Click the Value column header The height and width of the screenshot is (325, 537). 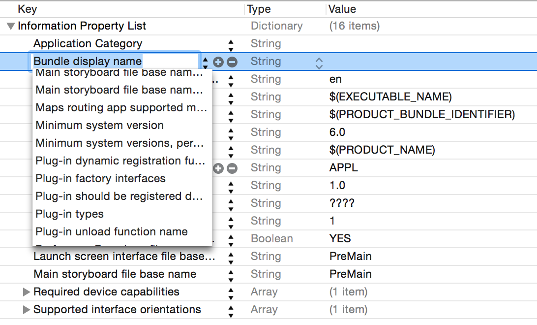[x=342, y=9]
